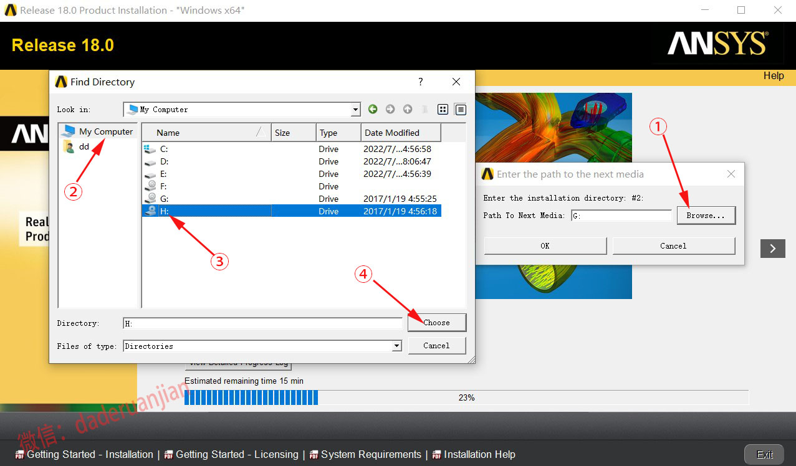
Task: Click the Path To Next Media field
Action: 621,216
